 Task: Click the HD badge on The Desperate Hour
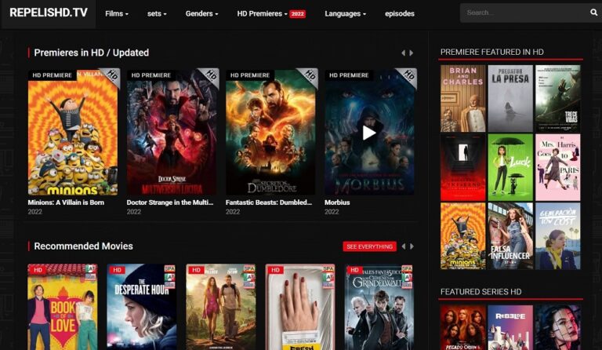tap(117, 270)
